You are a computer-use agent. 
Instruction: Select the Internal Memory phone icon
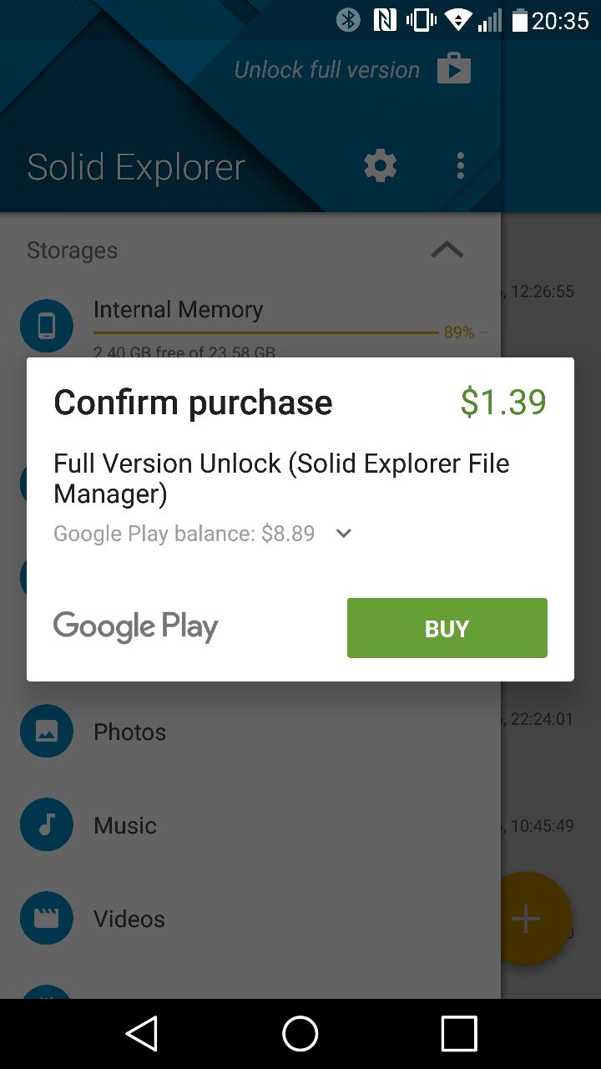click(47, 326)
